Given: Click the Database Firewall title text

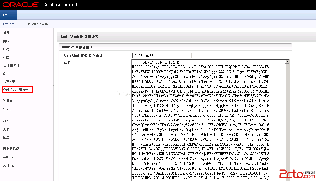Looking at the screenshot, I should pyautogui.click(x=60, y=5).
